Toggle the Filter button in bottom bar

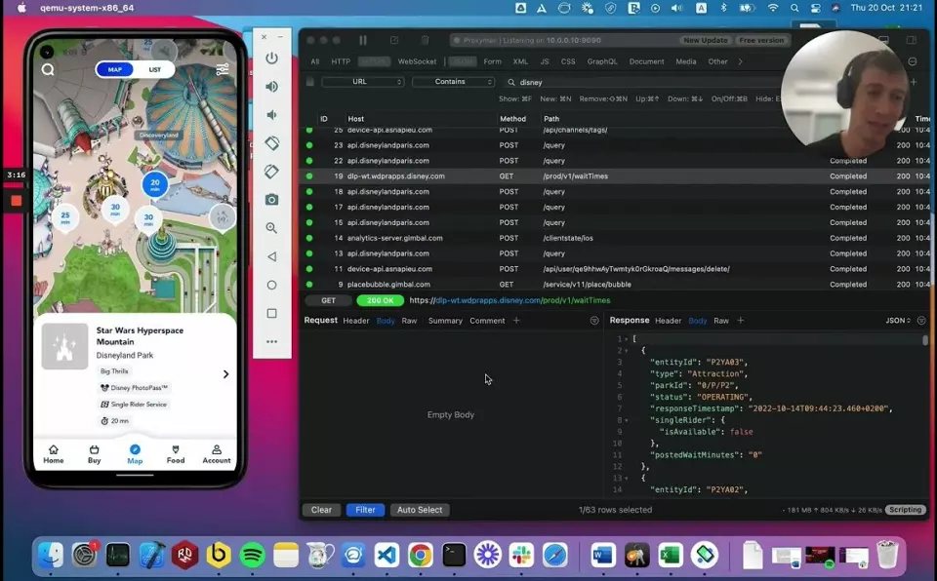click(365, 510)
